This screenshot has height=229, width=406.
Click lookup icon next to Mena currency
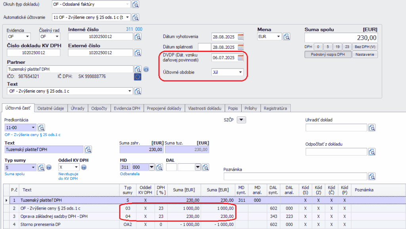tap(287, 37)
